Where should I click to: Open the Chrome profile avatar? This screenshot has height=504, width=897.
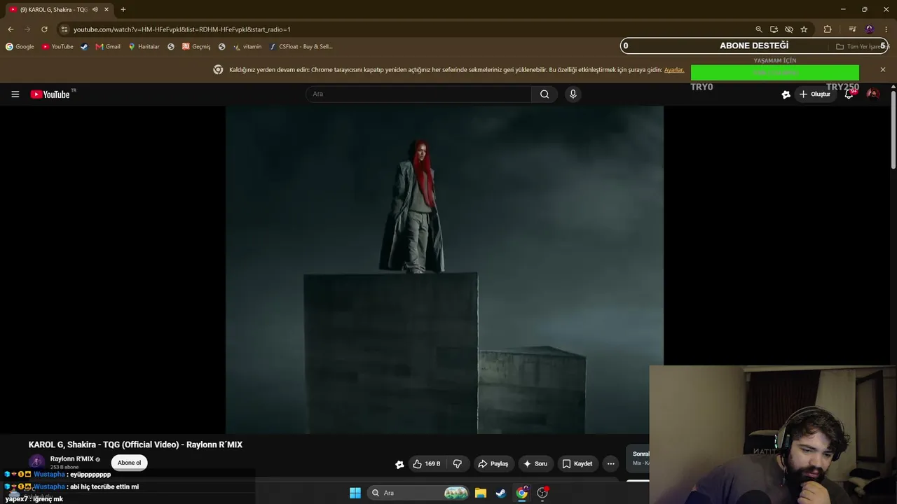(x=870, y=29)
